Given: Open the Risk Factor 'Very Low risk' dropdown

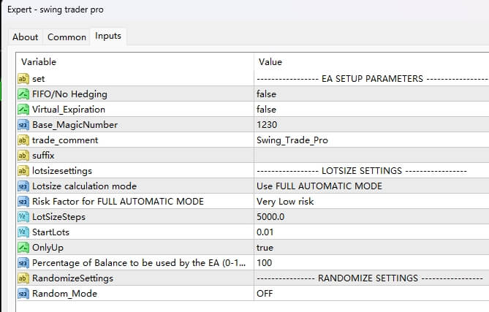Looking at the screenshot, I should tap(285, 201).
